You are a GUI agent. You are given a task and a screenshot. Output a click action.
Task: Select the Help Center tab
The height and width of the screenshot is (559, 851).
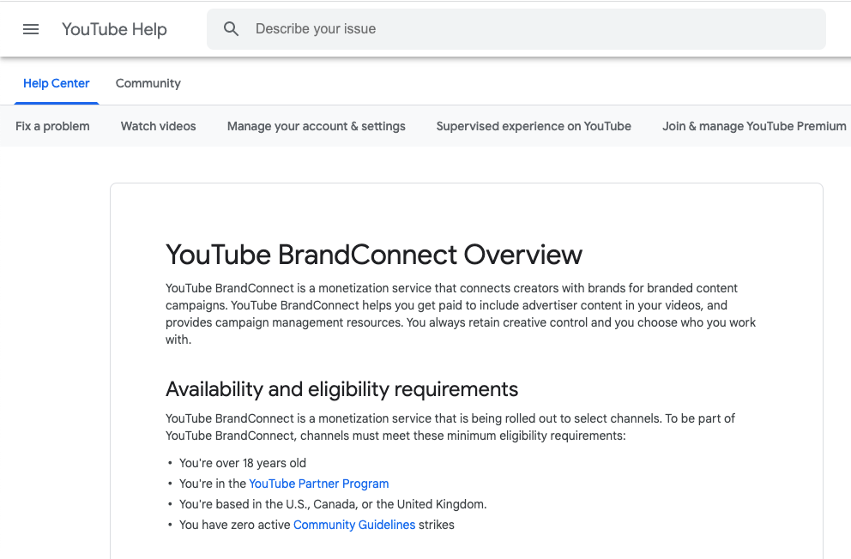(x=57, y=83)
